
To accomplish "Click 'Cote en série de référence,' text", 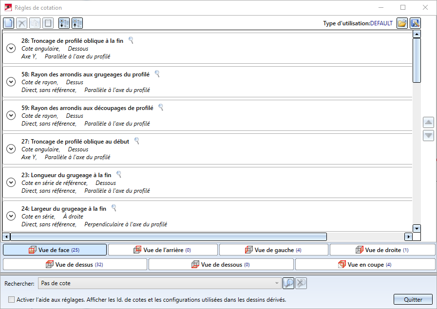I will [x=55, y=183].
